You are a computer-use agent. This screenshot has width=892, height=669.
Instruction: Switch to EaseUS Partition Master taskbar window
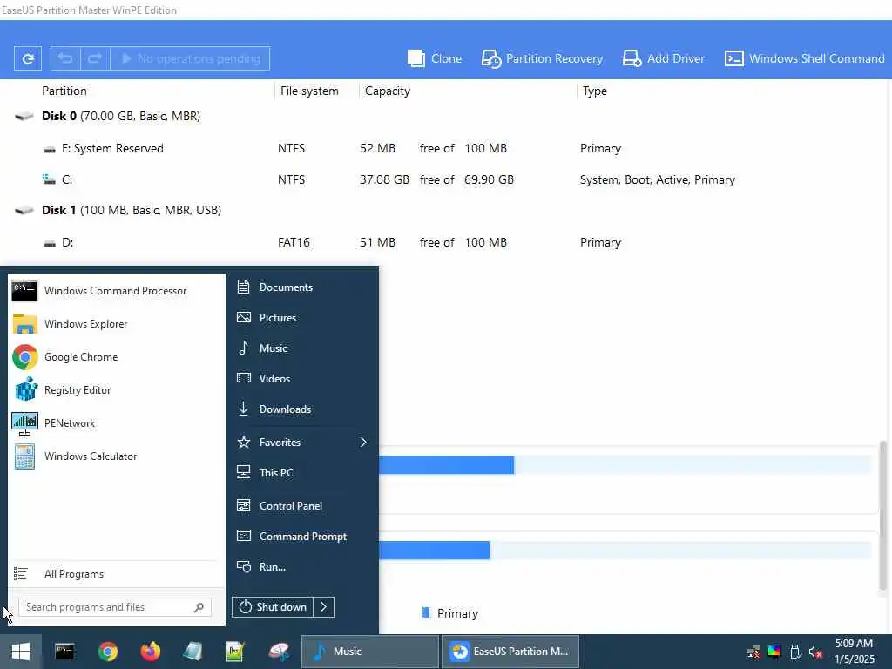(x=510, y=652)
